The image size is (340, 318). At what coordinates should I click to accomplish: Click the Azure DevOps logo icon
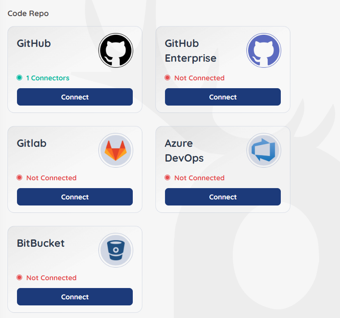click(x=264, y=150)
